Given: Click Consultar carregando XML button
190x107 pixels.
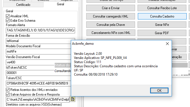Looking at the screenshot, I should pyautogui.click(x=111, y=16).
